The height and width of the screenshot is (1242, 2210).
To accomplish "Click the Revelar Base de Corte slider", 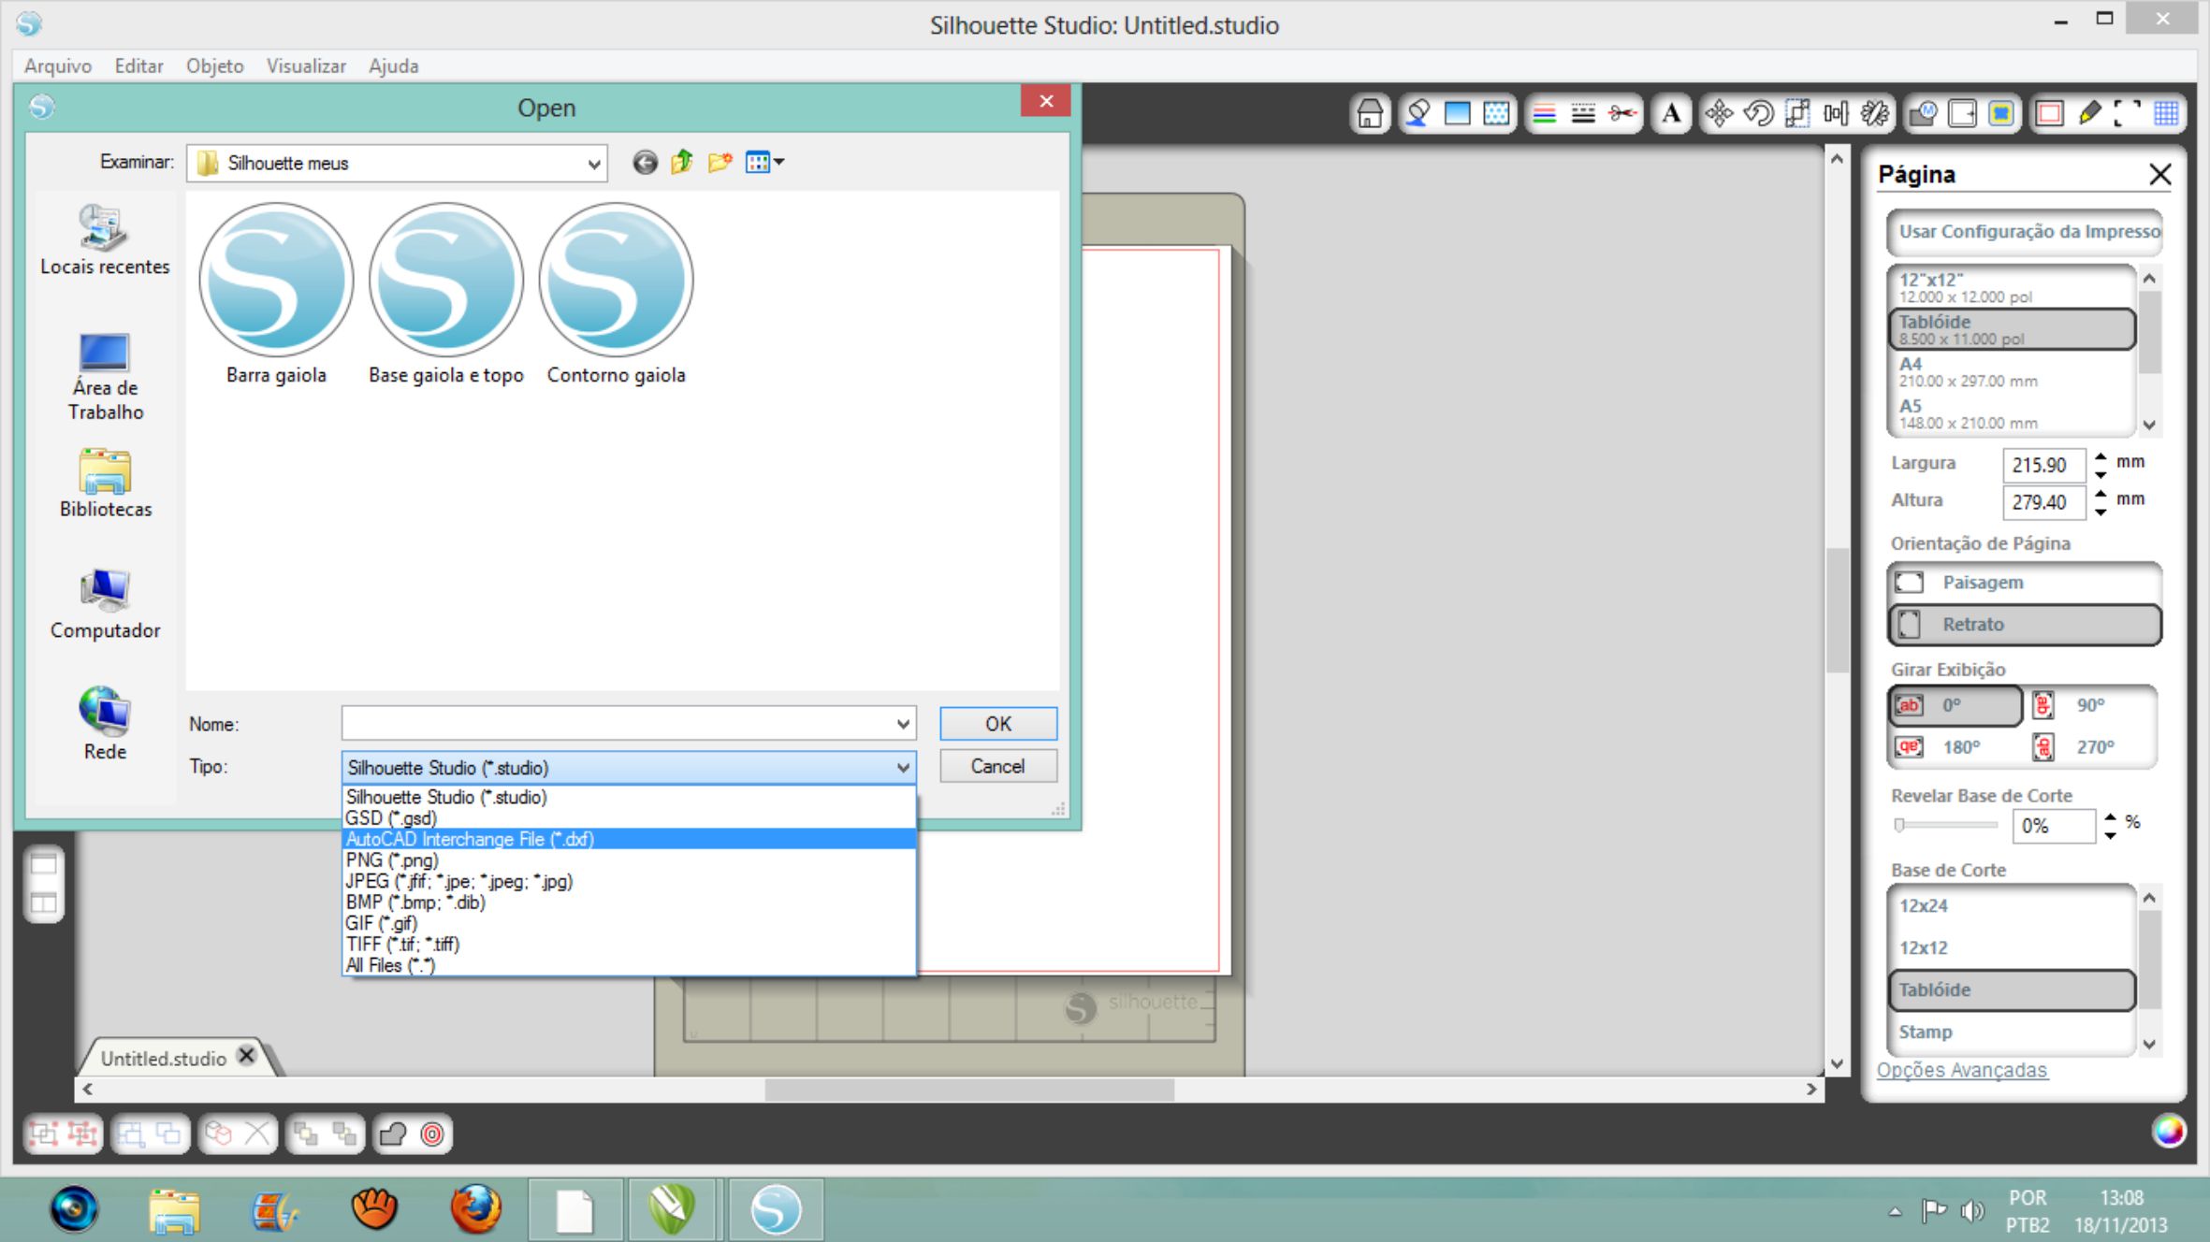I will pos(1947,825).
